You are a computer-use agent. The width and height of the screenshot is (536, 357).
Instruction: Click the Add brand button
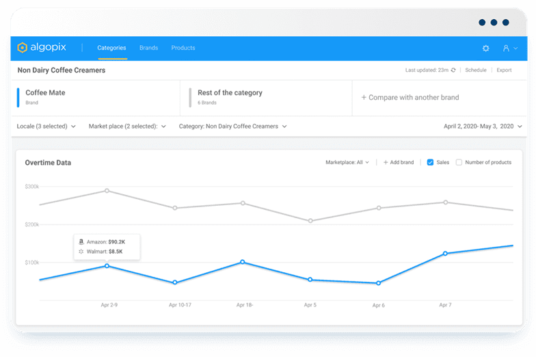click(398, 163)
